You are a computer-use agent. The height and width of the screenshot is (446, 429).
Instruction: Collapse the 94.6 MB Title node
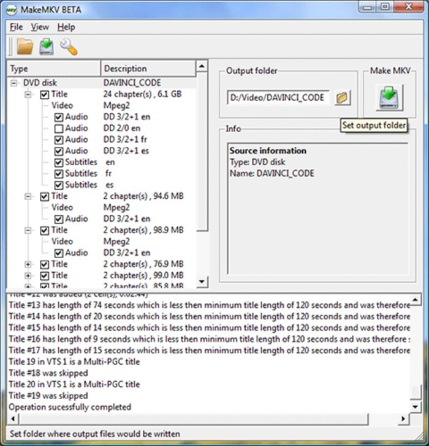pos(28,196)
